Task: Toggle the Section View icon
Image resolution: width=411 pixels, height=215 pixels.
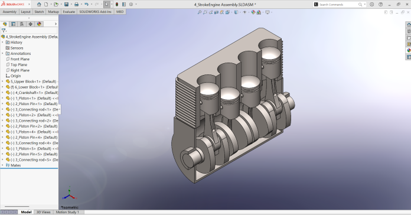Action: tap(216, 12)
